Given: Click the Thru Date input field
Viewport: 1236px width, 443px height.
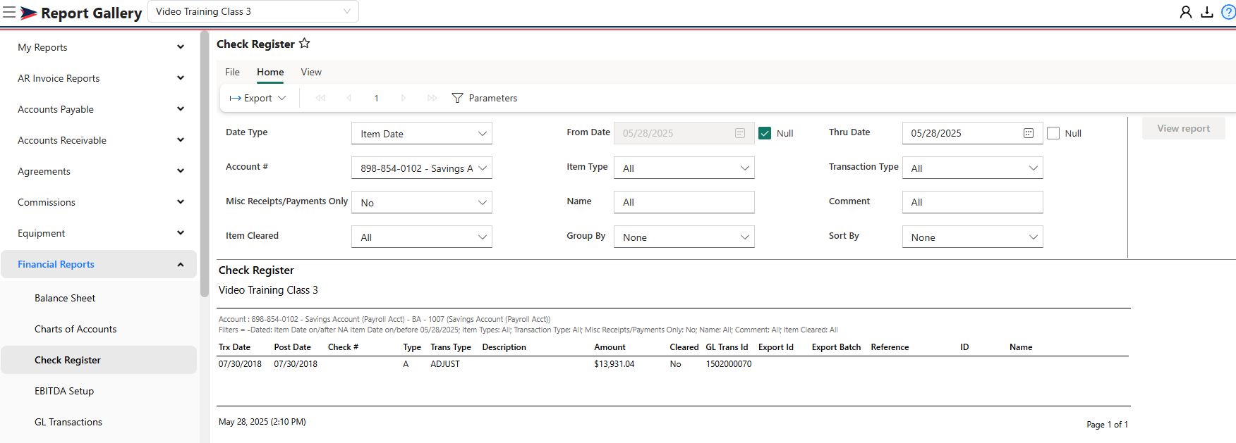Looking at the screenshot, I should [x=973, y=133].
